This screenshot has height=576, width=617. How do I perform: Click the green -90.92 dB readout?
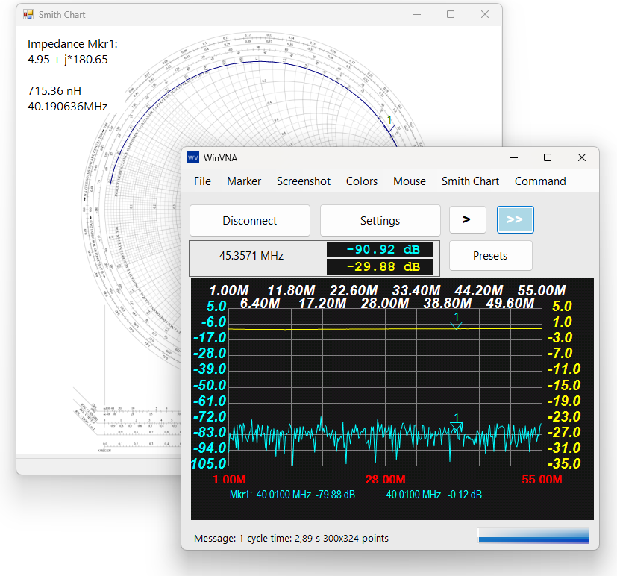point(380,249)
